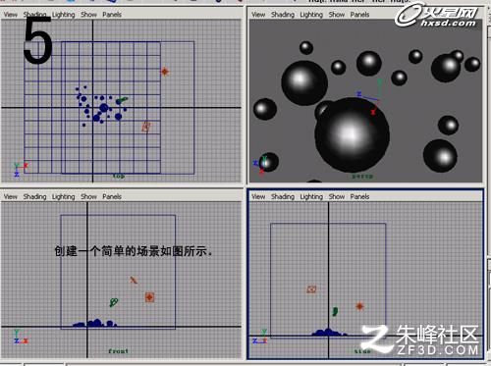Click largest sphere in perspective view
Viewport: 491px width, 366px height.
(353, 134)
